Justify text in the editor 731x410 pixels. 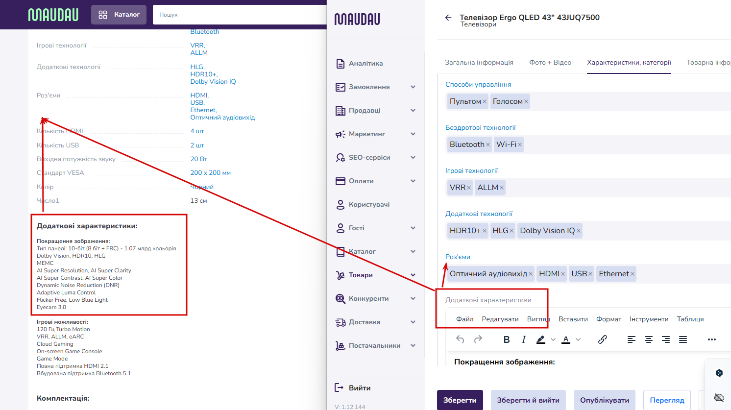coord(683,339)
